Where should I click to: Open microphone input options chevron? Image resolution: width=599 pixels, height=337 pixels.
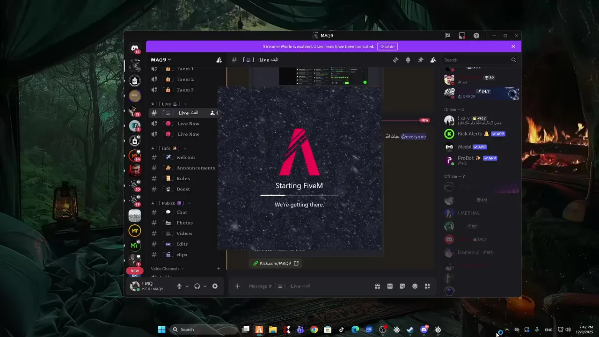[x=187, y=286]
